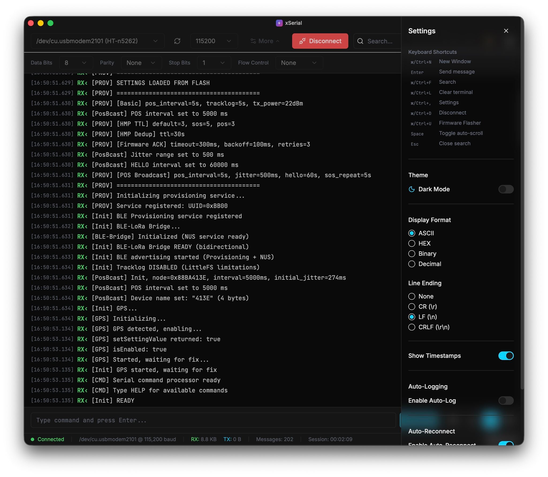Viewport: 548px width, 477px height.
Task: Click the command input field
Action: (x=213, y=420)
